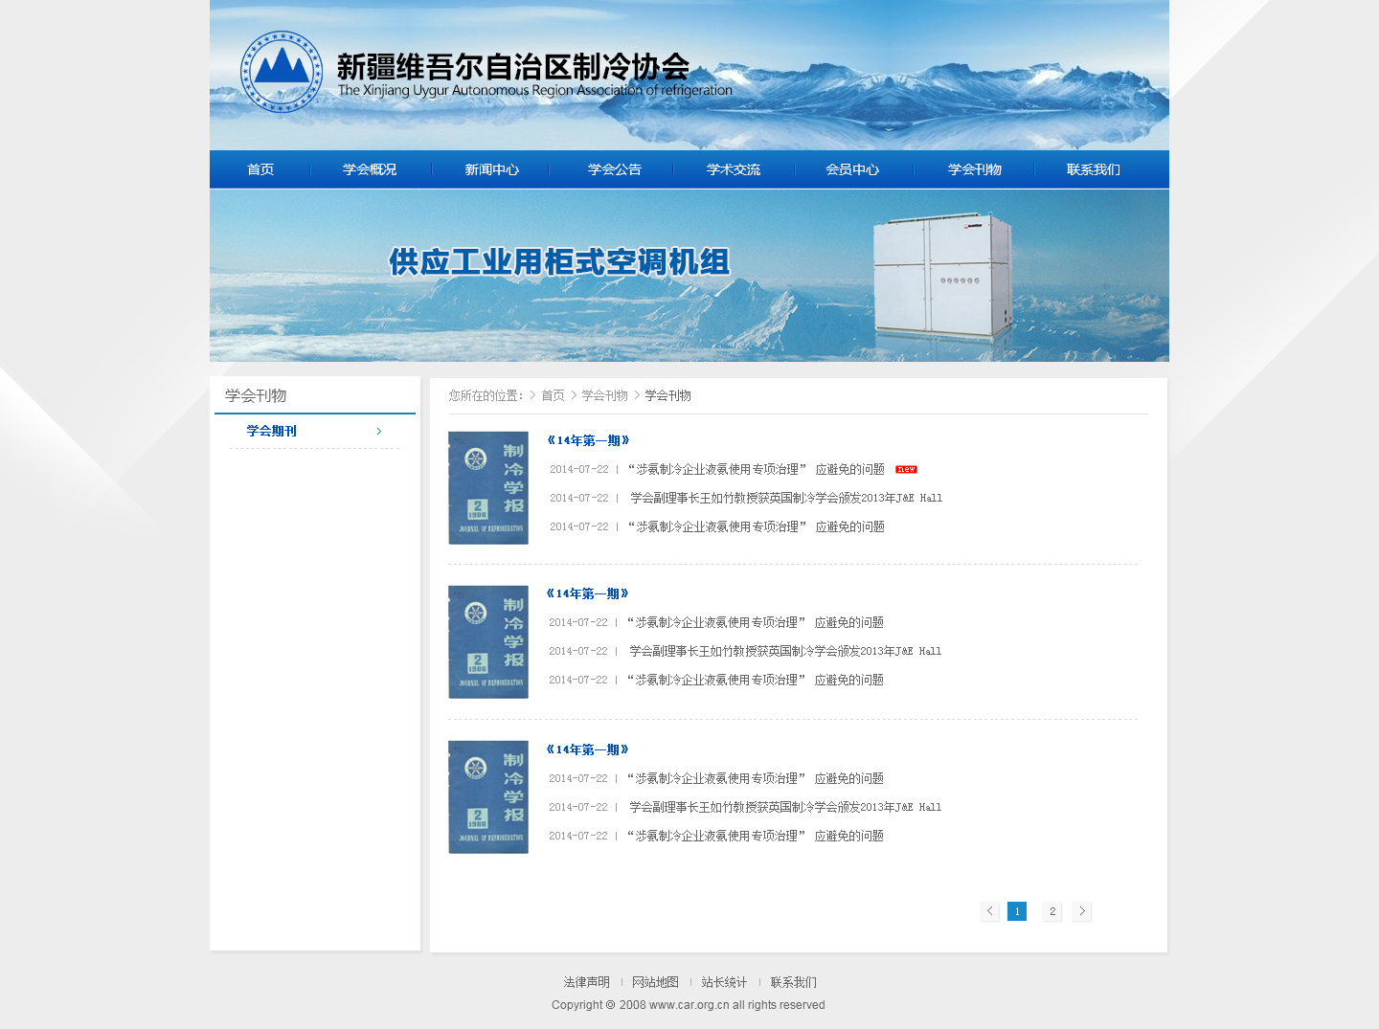Open 首页 in the navigation bar
The width and height of the screenshot is (1379, 1029).
(260, 169)
